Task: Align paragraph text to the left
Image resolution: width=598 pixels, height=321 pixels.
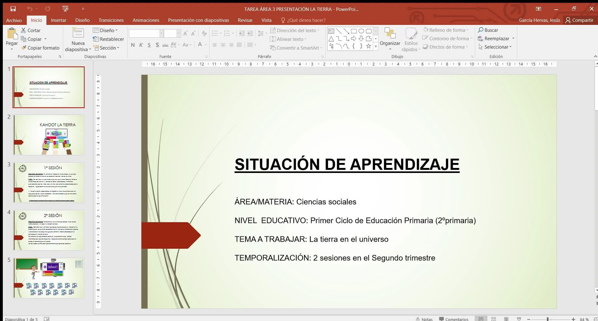Action: tap(215, 45)
